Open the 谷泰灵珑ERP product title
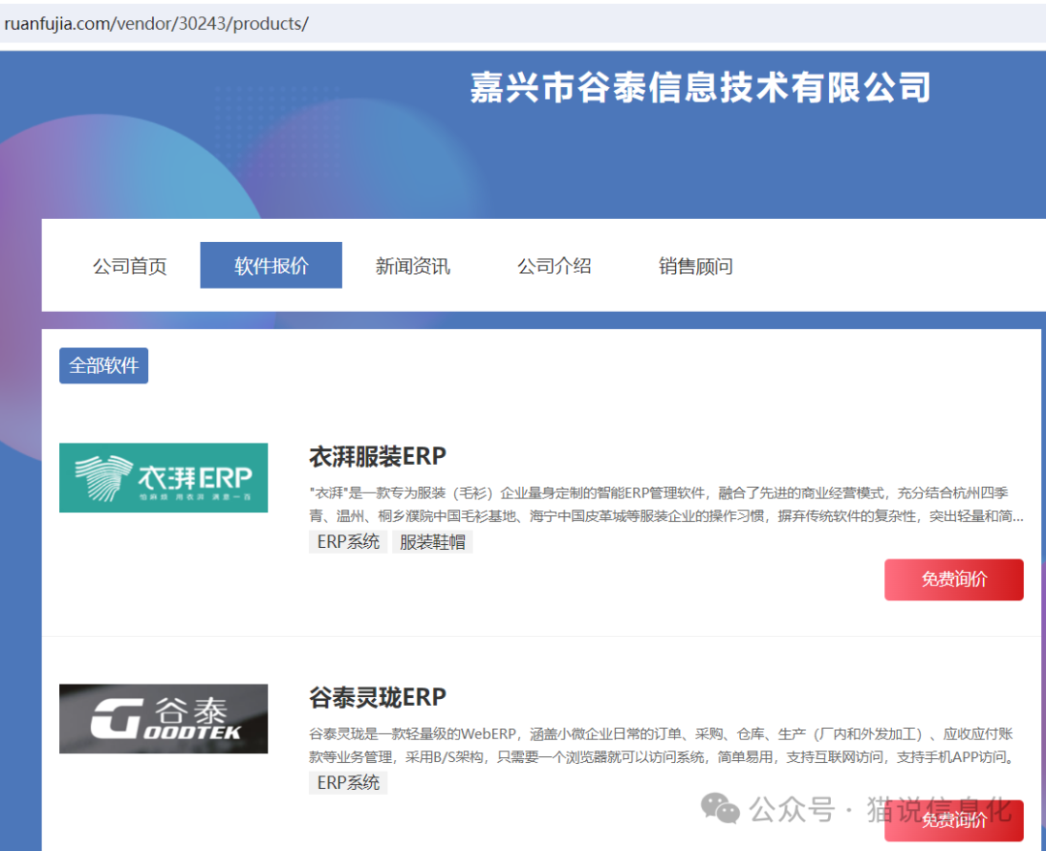 pyautogui.click(x=378, y=698)
